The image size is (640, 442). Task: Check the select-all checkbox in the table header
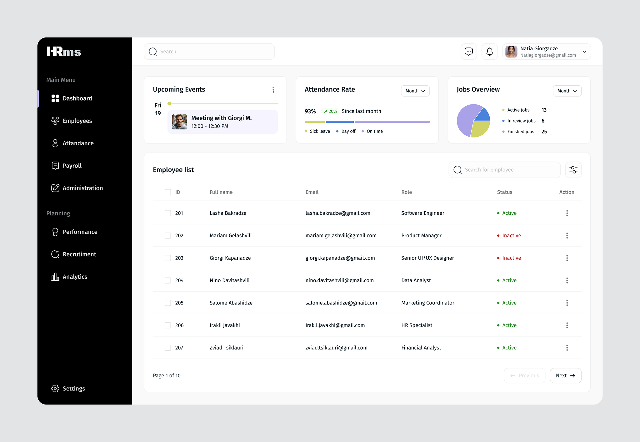point(168,192)
